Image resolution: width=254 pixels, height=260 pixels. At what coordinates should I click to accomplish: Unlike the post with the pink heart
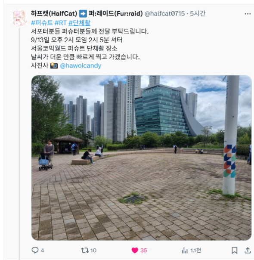pyautogui.click(x=135, y=250)
